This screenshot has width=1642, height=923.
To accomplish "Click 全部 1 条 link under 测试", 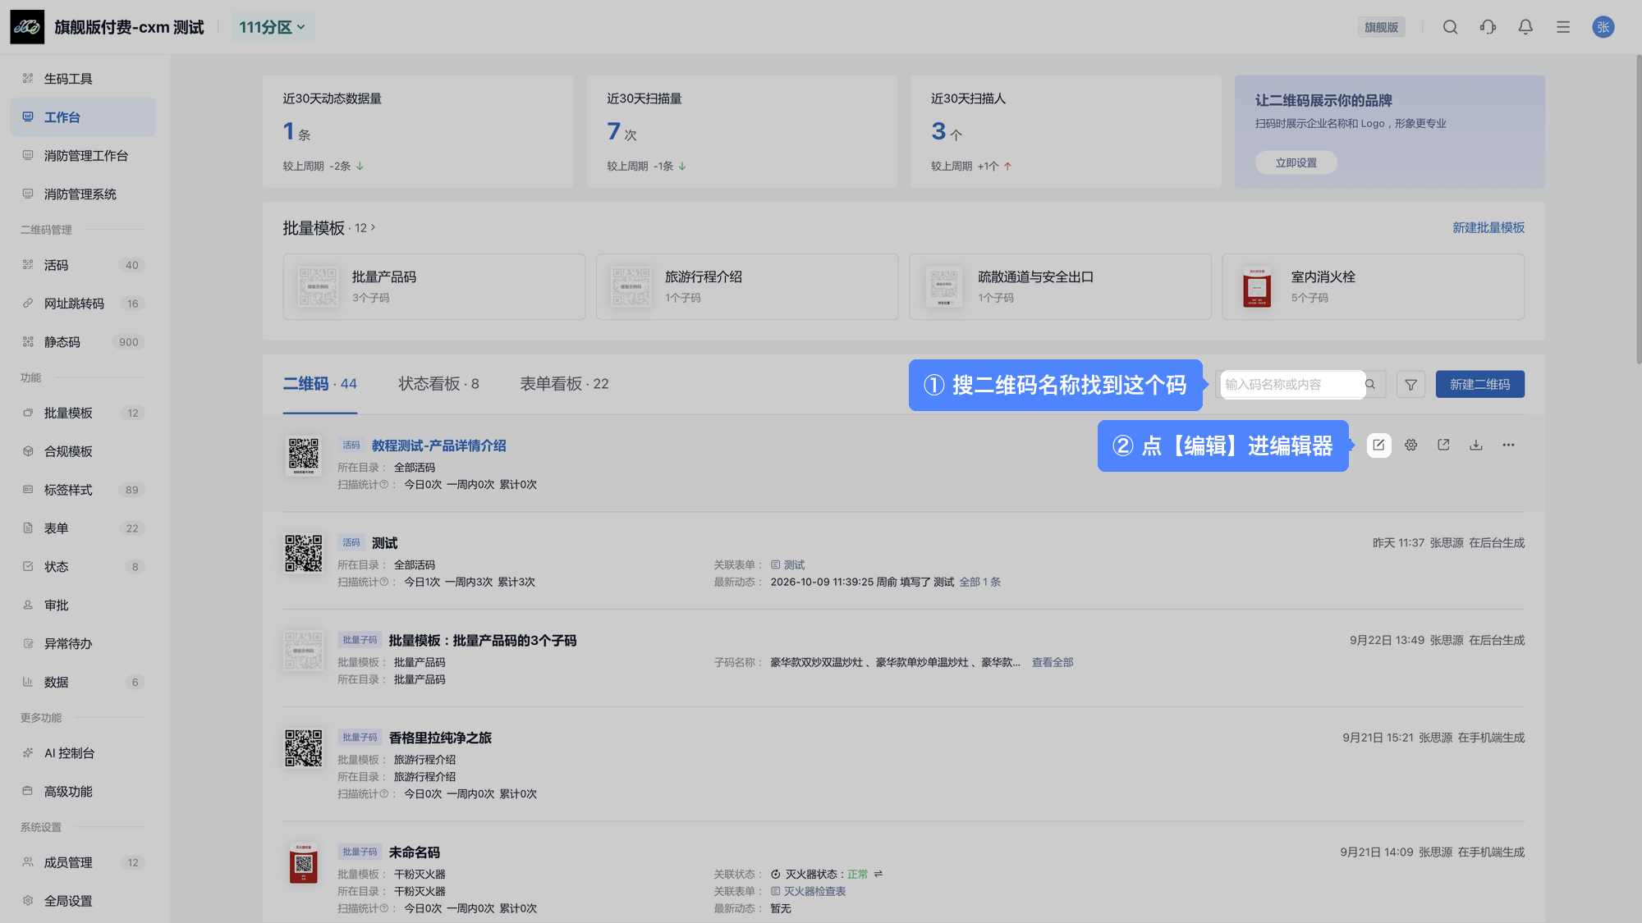I will tap(979, 582).
